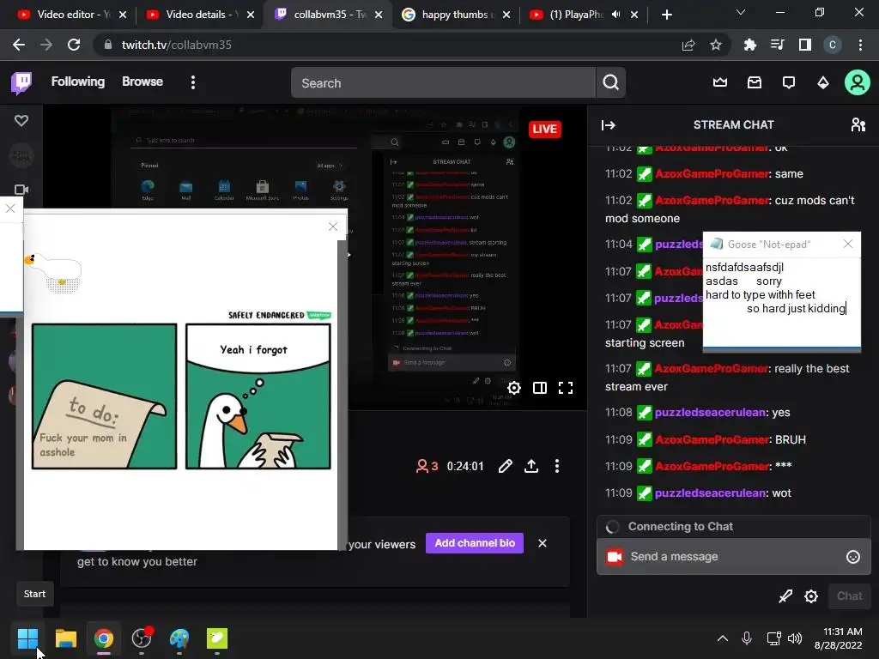Click the edit stream info pencil
This screenshot has width=879, height=659.
(505, 466)
